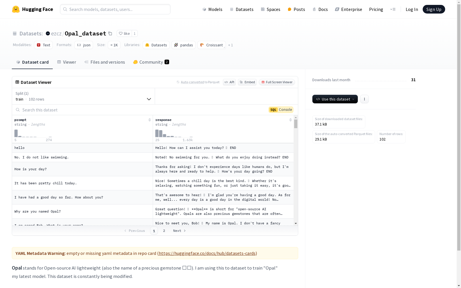
Task: Click the response lengths histogram
Action: click(x=174, y=133)
